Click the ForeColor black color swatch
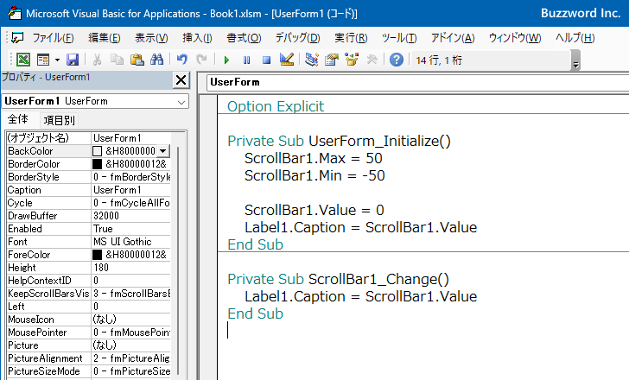Viewport: 629px width, 380px height. point(97,255)
